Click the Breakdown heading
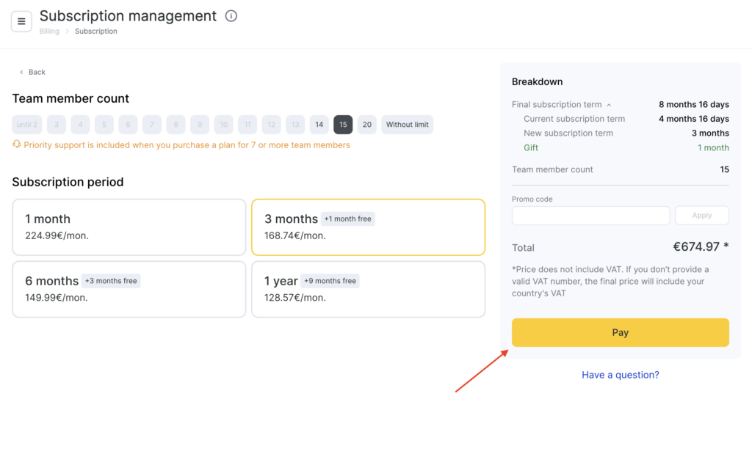The image size is (752, 476). pos(537,82)
